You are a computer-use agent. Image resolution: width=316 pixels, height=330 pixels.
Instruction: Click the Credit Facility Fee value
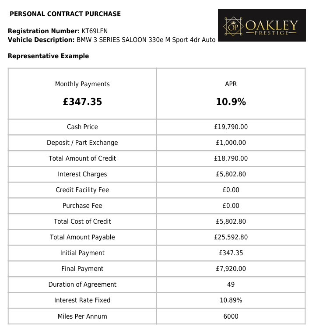click(x=231, y=190)
